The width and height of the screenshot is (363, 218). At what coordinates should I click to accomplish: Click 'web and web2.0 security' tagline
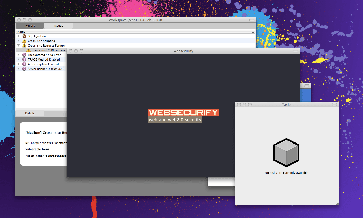pos(175,120)
